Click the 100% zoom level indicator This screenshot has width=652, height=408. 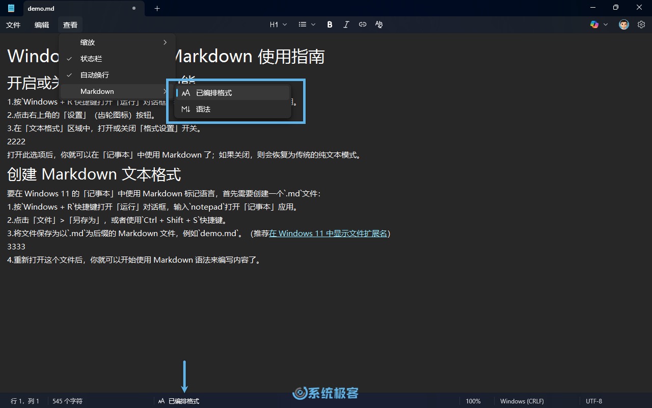click(x=473, y=401)
